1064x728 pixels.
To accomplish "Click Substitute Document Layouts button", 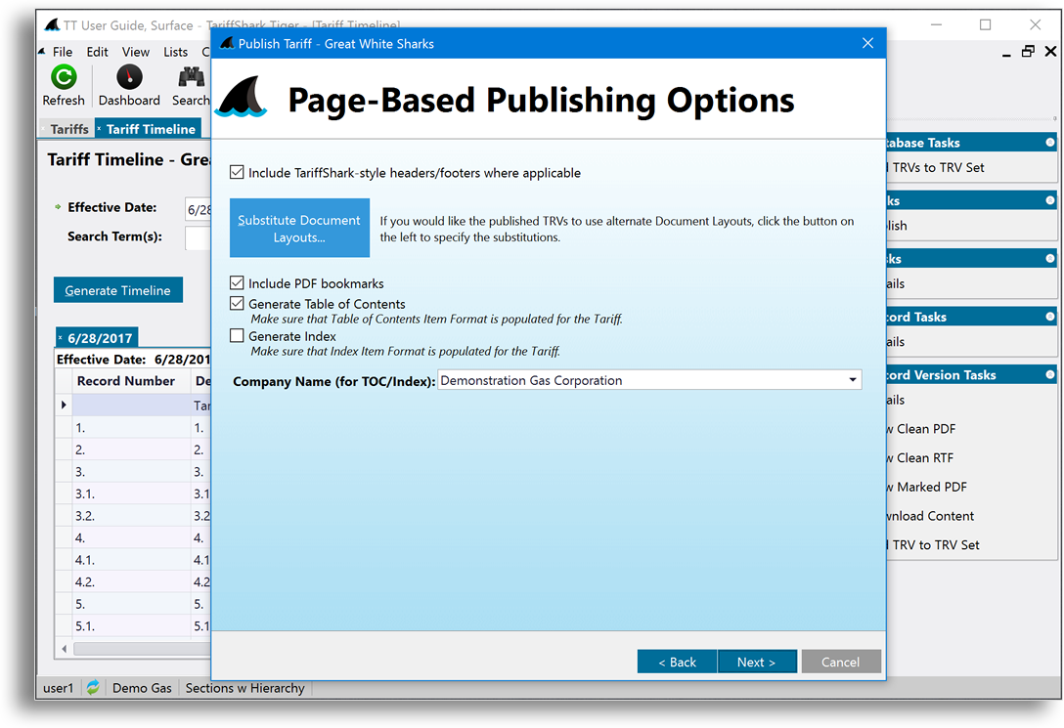I will (x=299, y=228).
